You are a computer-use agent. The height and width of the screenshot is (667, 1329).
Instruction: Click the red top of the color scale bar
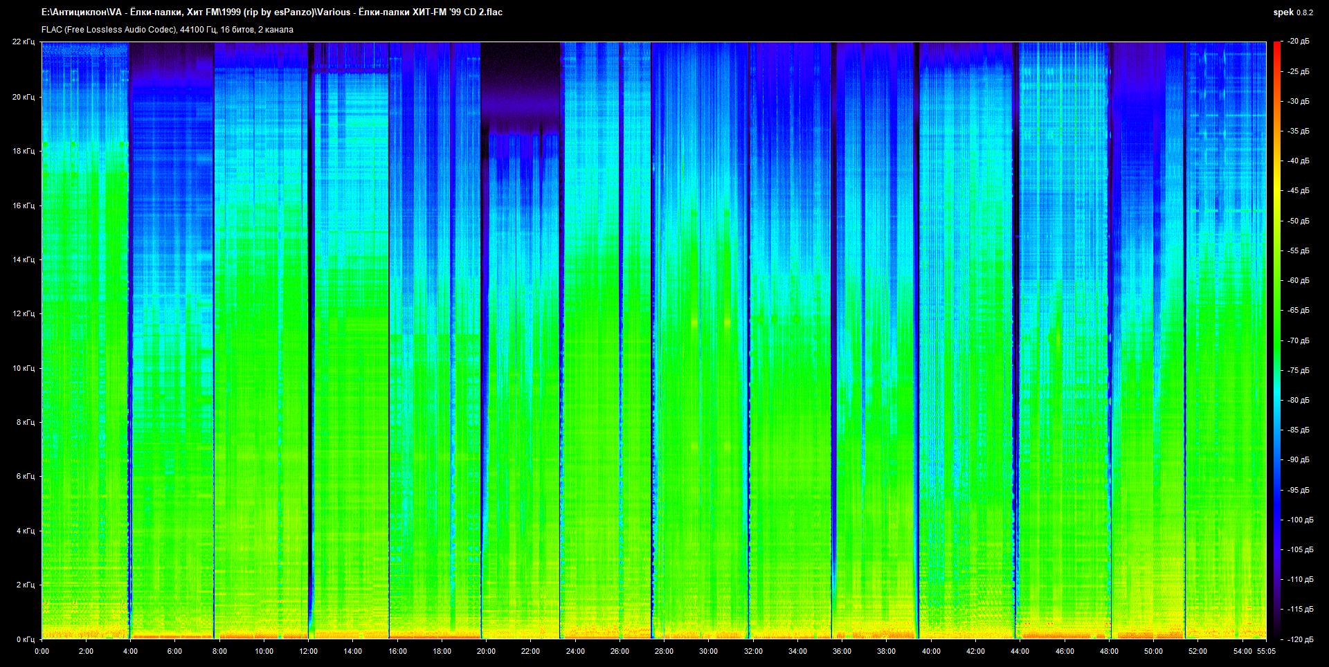point(1276,47)
